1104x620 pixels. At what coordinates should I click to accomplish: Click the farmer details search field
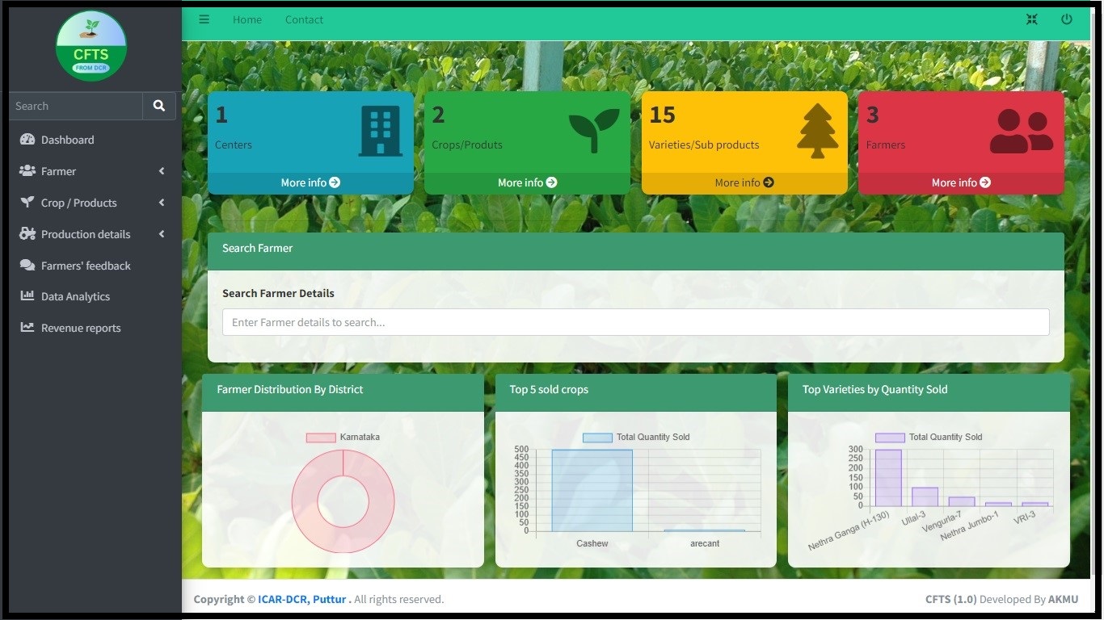635,321
